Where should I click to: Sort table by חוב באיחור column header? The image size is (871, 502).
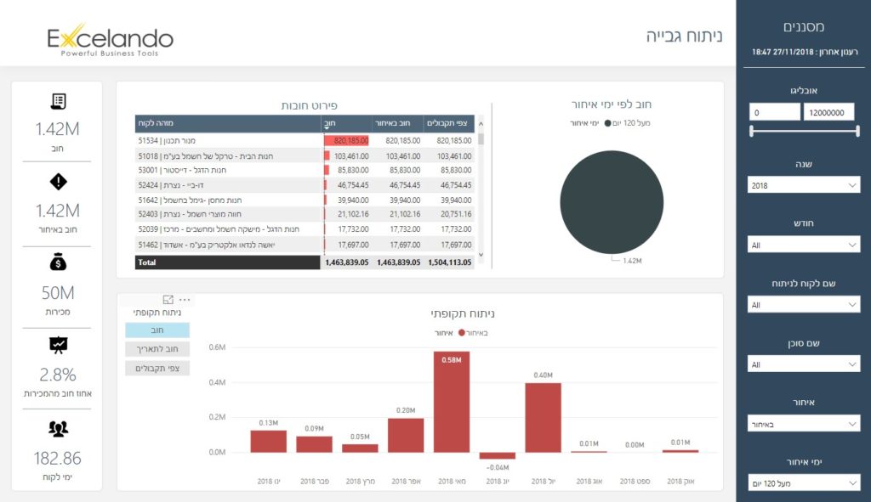pos(397,124)
